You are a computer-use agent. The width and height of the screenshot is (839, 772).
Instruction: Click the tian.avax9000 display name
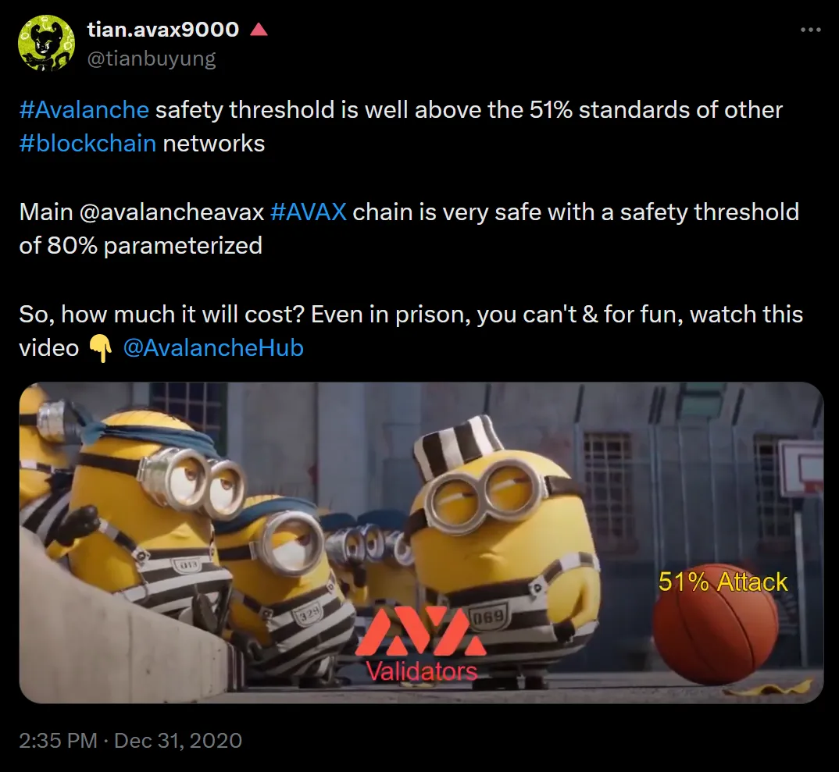pos(163,30)
